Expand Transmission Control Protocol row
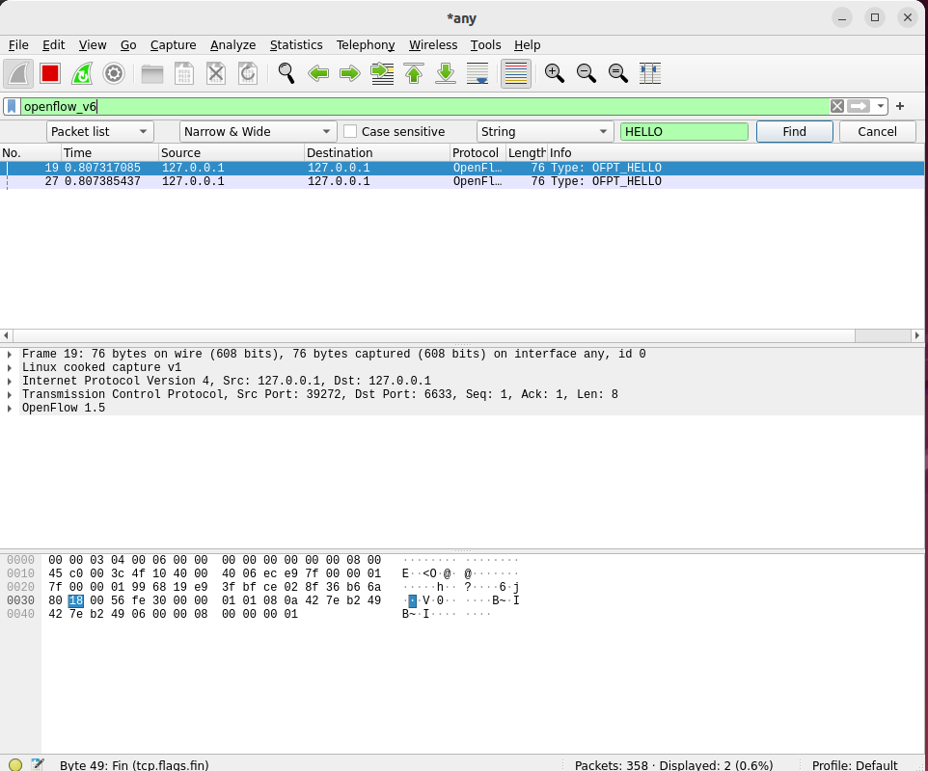The image size is (928, 771). pos(10,395)
